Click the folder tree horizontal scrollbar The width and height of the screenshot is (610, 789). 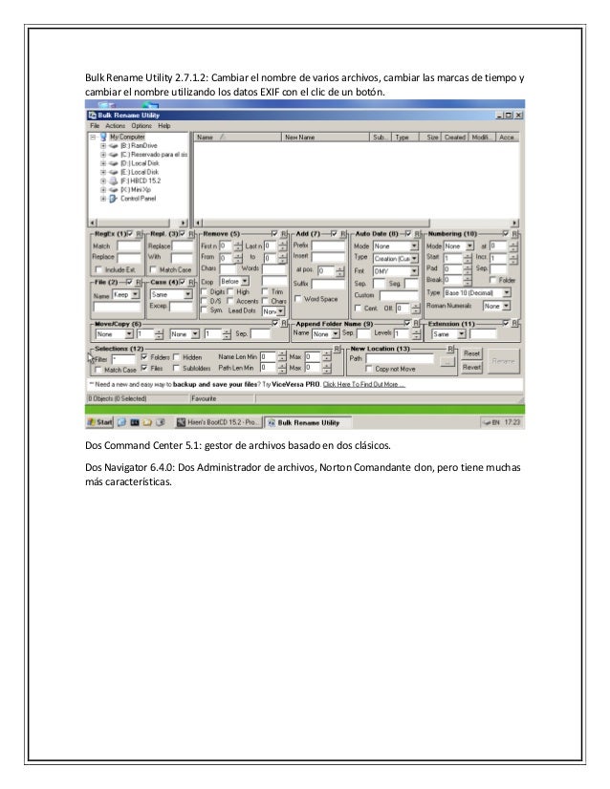pyautogui.click(x=139, y=223)
